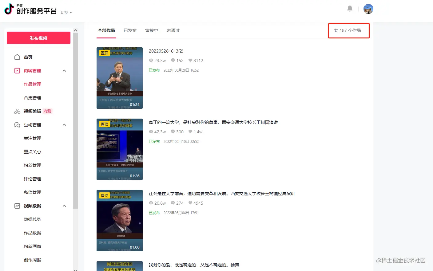The width and height of the screenshot is (433, 271).
Task: Open 作品数据 in the sidebar
Action: (32, 233)
